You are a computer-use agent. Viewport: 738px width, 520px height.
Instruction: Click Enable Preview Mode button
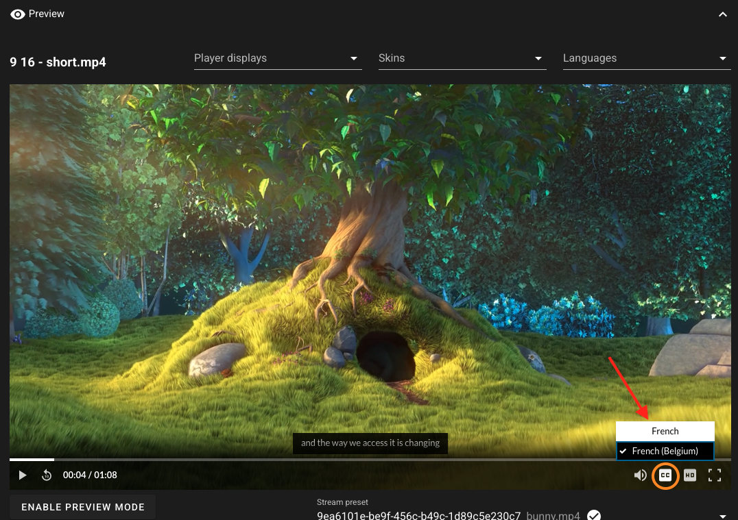pyautogui.click(x=83, y=507)
